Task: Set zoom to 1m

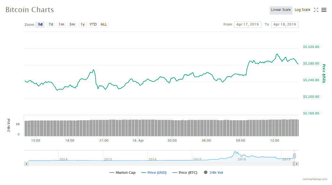Action: (61, 25)
